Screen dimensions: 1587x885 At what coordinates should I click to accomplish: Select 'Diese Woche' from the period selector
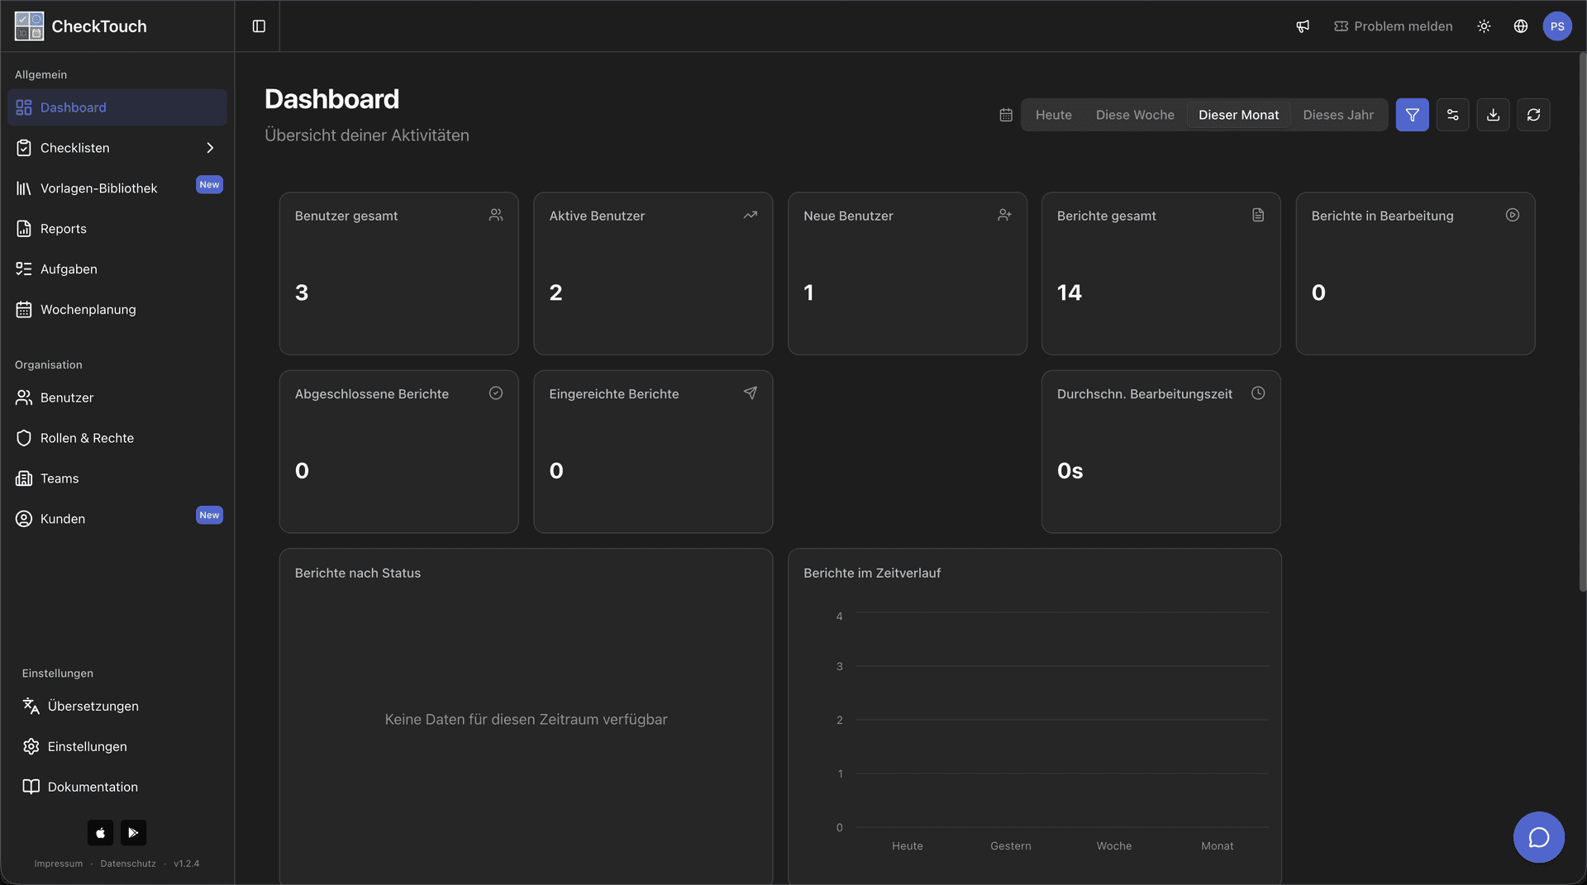coord(1135,115)
